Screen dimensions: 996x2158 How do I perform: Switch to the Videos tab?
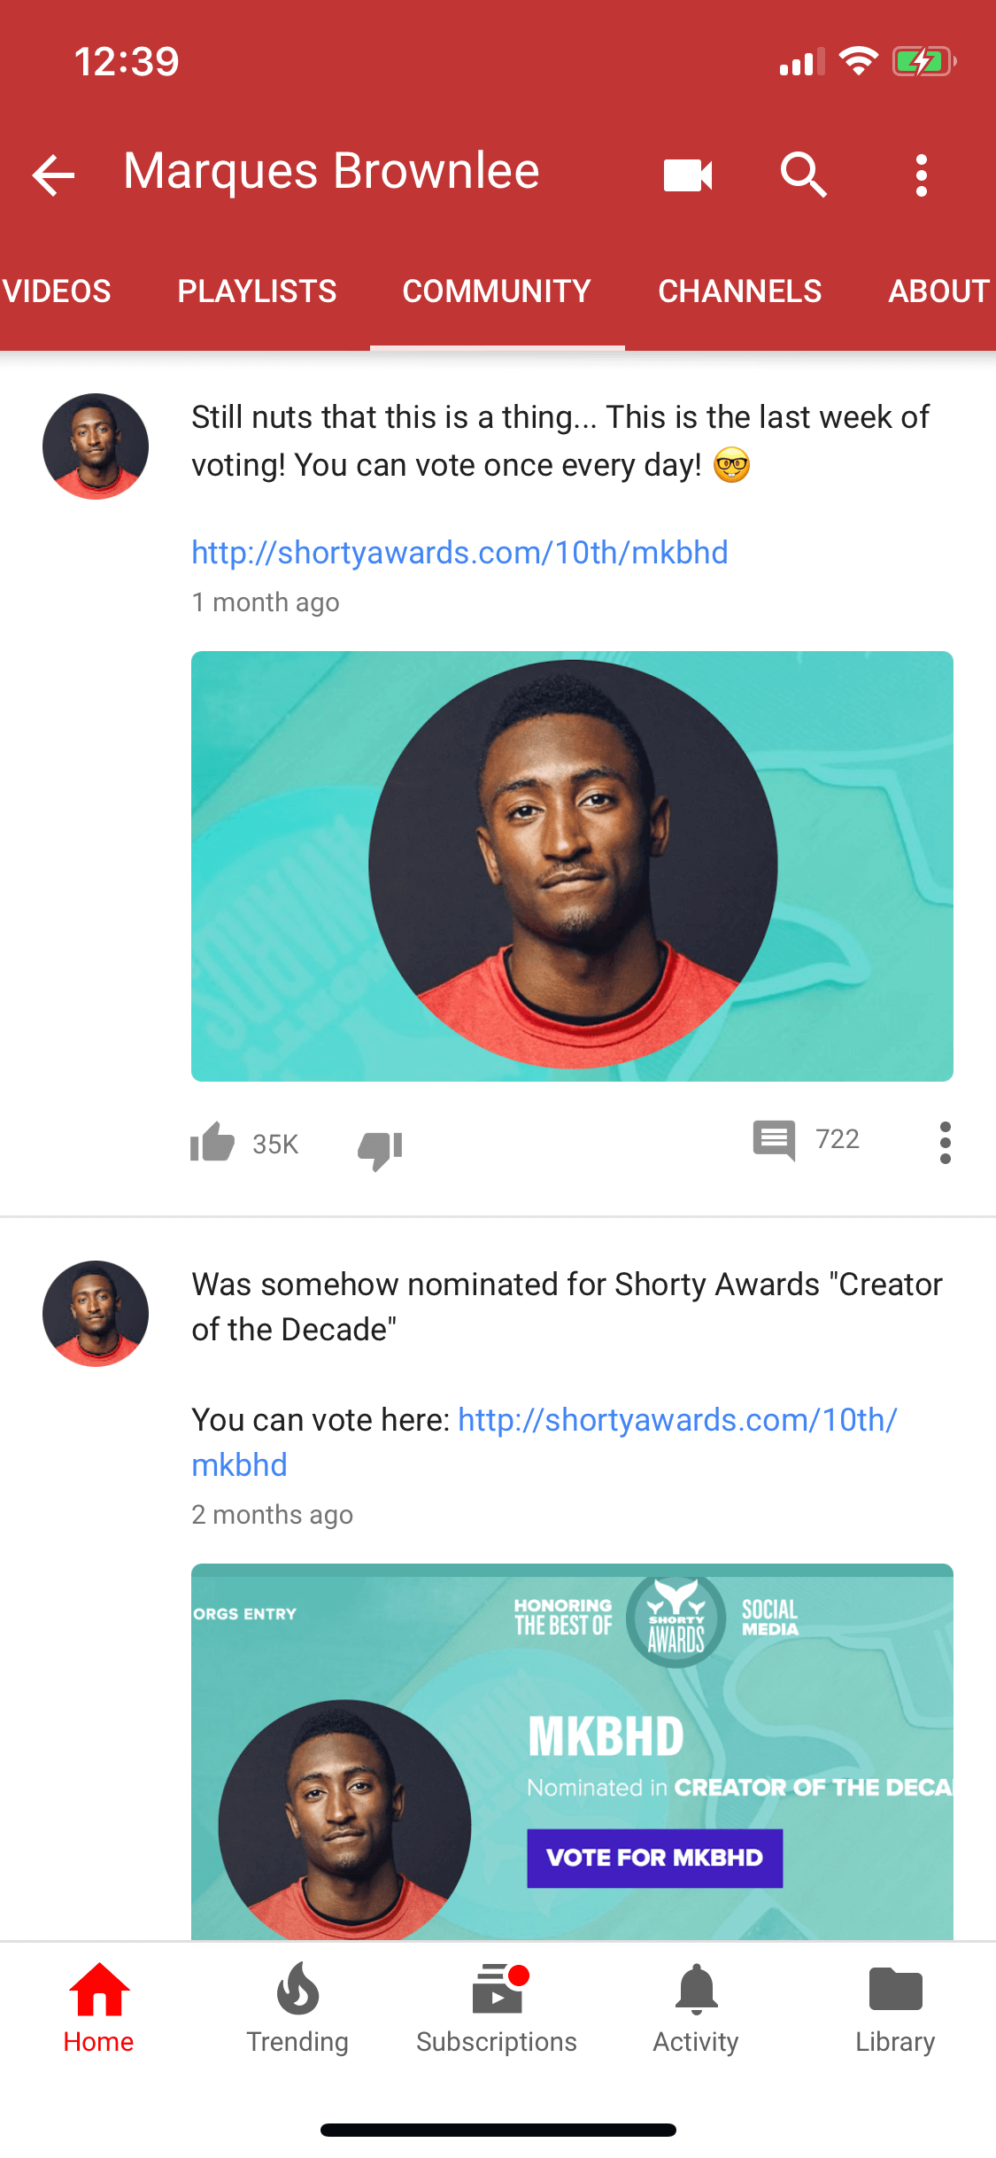click(57, 291)
